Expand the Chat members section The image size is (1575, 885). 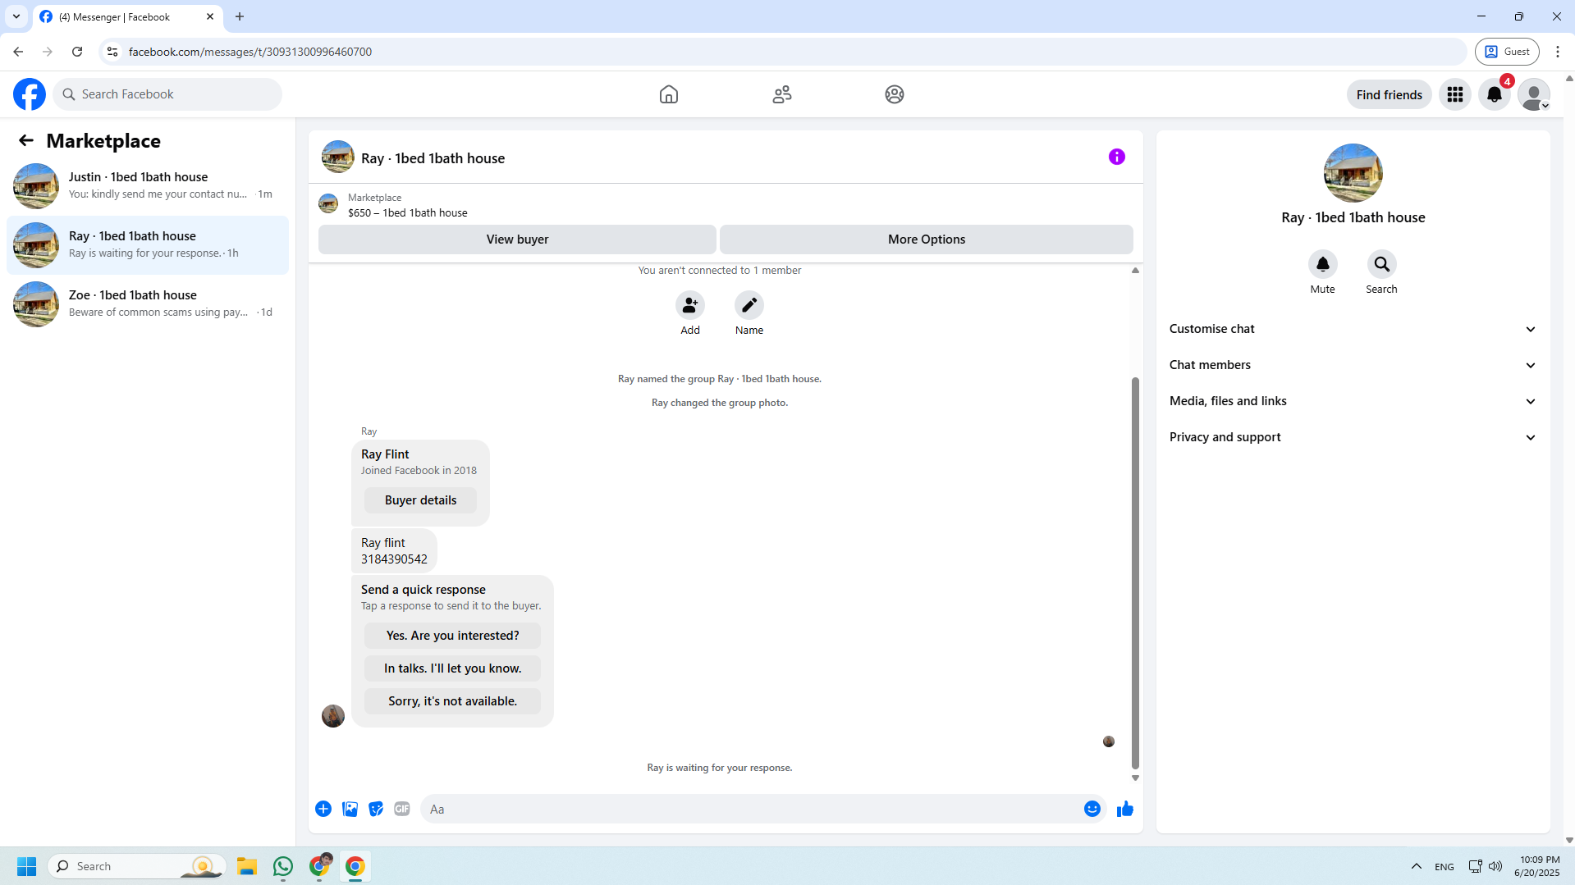1353,365
